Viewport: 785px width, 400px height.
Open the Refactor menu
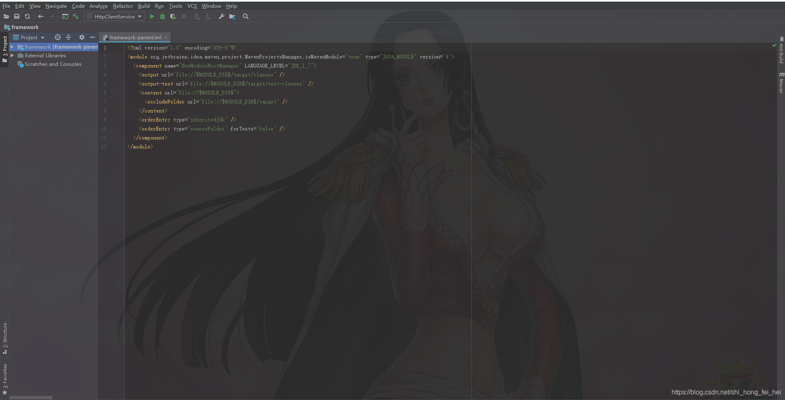[x=123, y=6]
